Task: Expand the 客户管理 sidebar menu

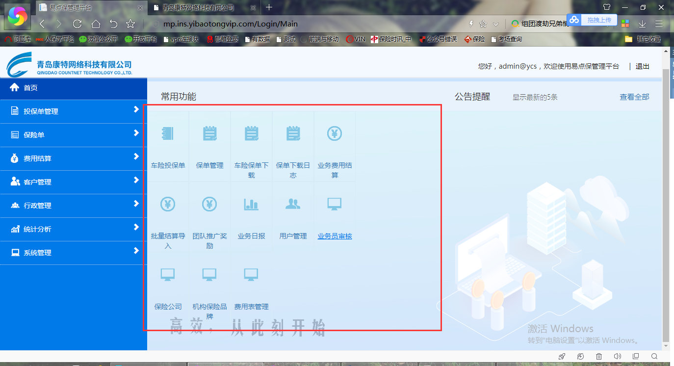Action: 74,182
